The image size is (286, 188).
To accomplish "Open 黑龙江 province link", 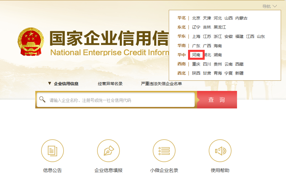I will (x=220, y=27).
